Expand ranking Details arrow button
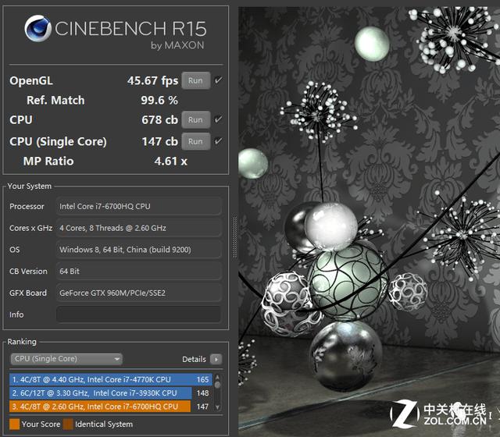500x437 pixels. click(216, 359)
